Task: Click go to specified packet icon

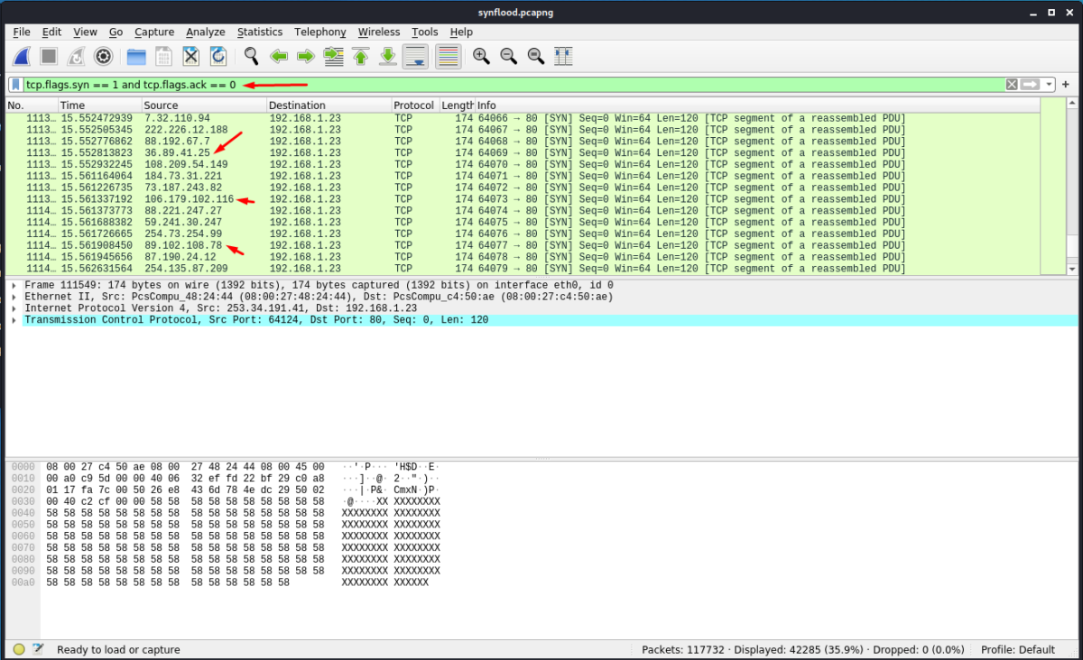Action: [x=333, y=56]
